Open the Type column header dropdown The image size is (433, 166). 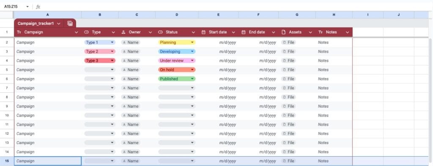[x=113, y=32]
